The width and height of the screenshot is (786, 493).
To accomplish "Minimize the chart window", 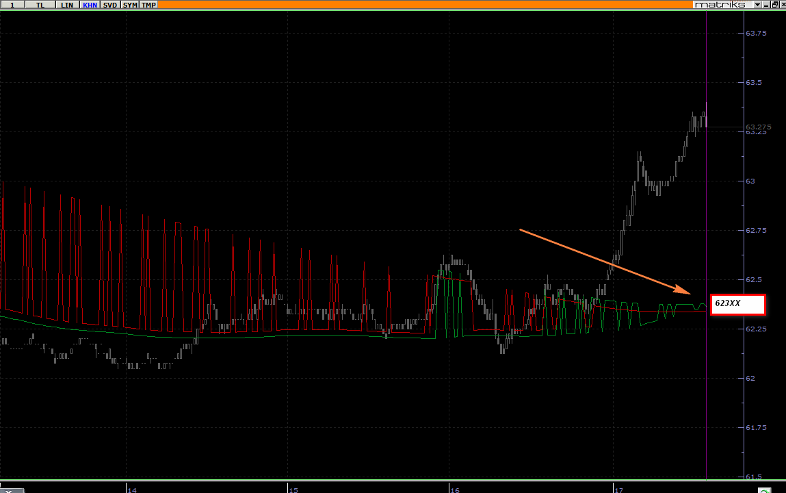I will pos(766,5).
